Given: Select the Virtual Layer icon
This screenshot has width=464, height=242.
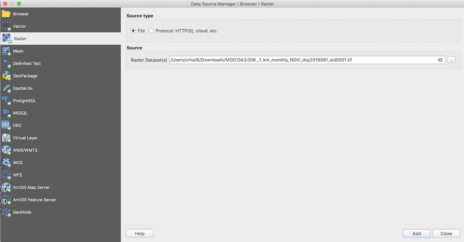Looking at the screenshot, I should (6, 138).
